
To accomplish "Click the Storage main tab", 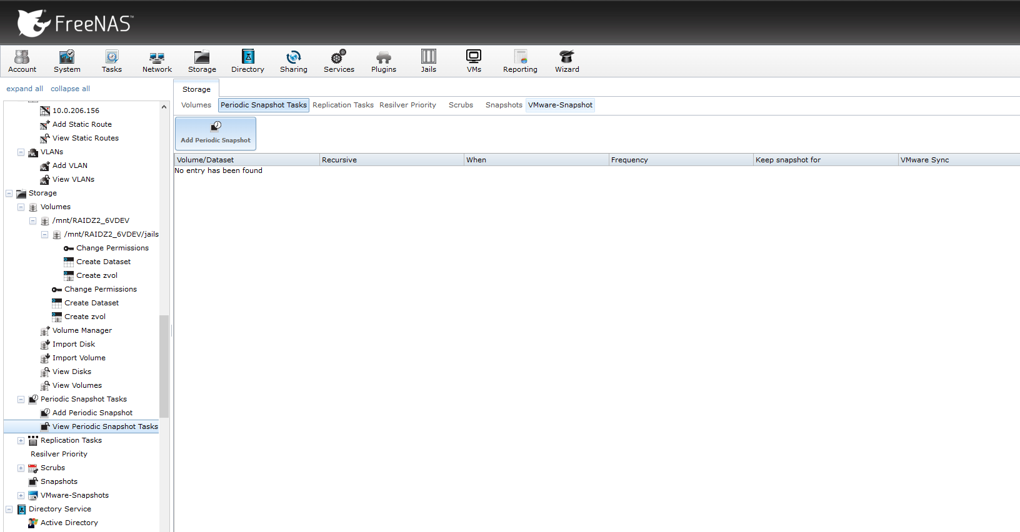I will click(x=196, y=89).
